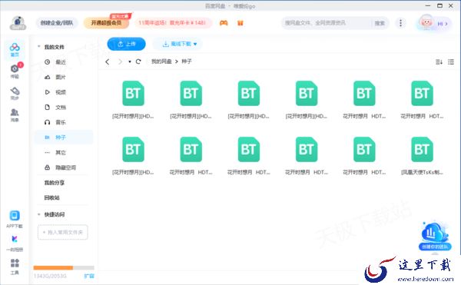461x285 pixels.
Task: Go back with the left arrow icon
Action: coord(108,61)
